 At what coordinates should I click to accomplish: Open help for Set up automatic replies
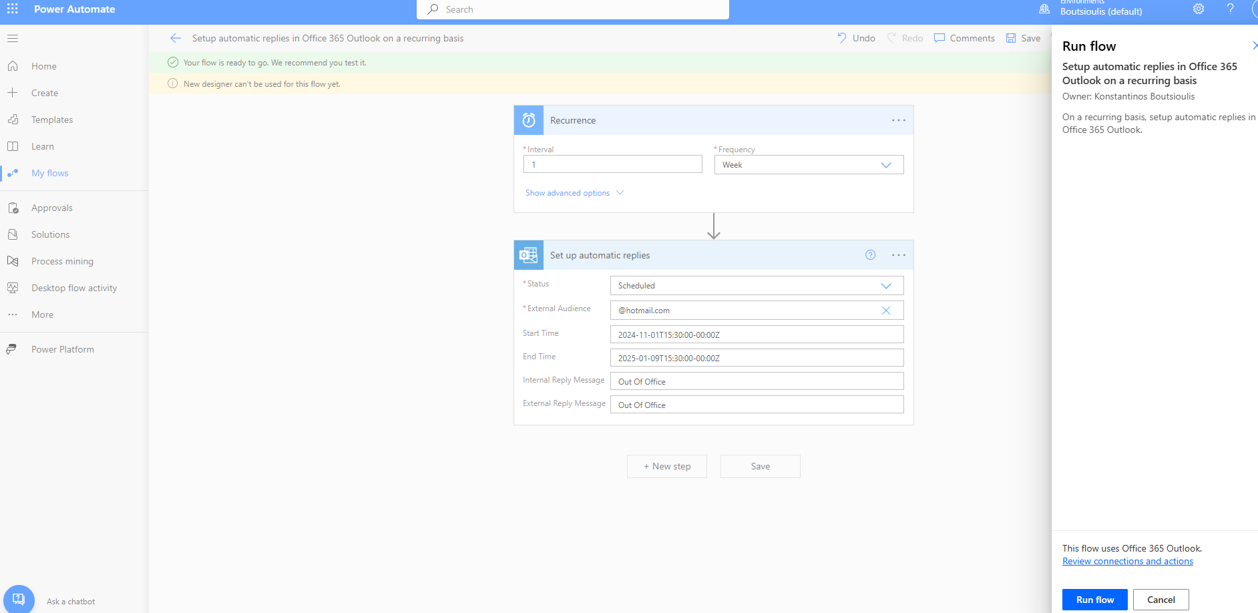pos(871,255)
